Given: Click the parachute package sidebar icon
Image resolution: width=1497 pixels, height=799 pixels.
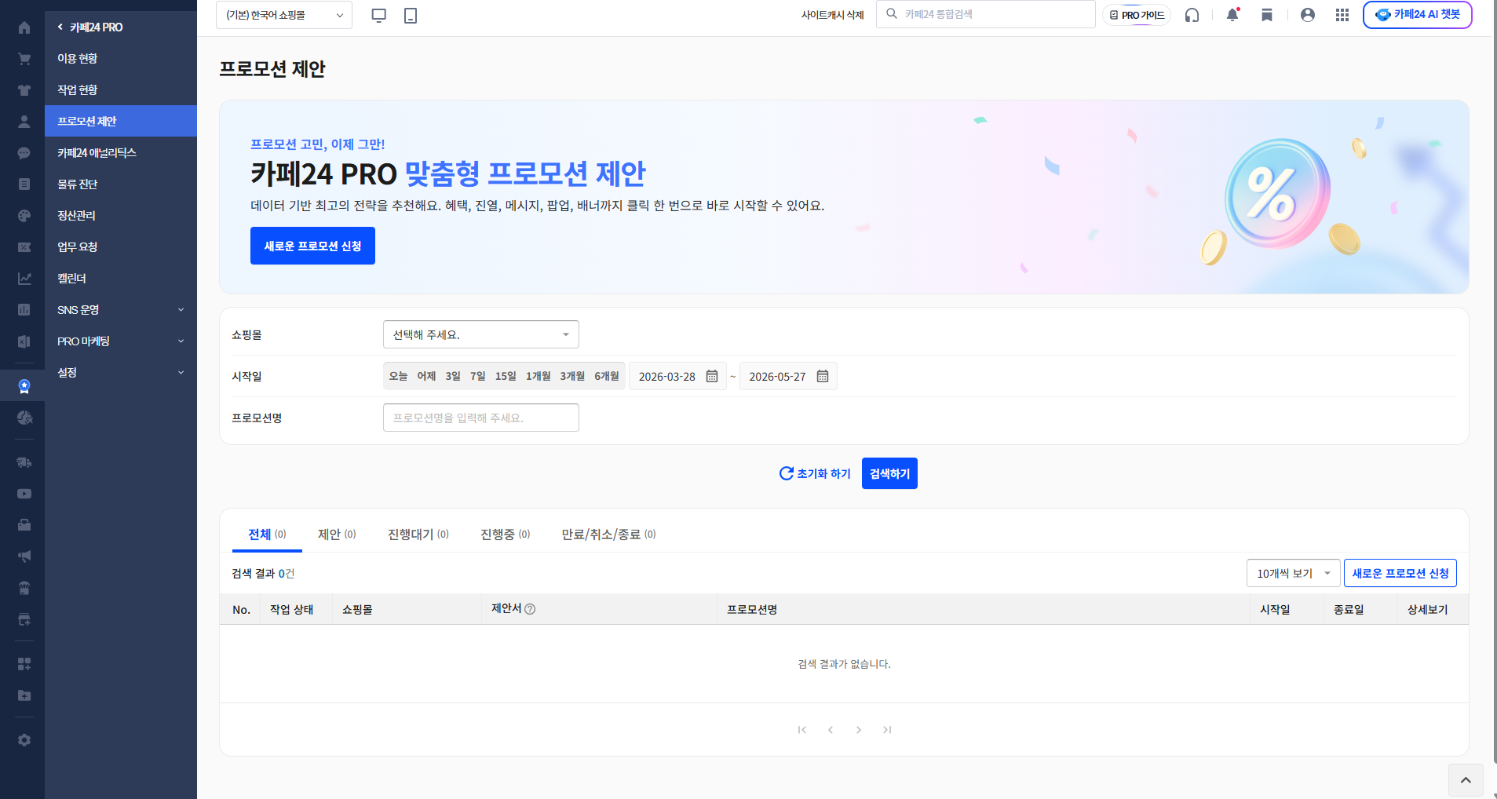Looking at the screenshot, I should [24, 588].
